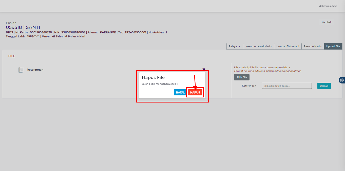Cancel deletion using the BATAL button
The width and height of the screenshot is (345, 171).
[180, 92]
